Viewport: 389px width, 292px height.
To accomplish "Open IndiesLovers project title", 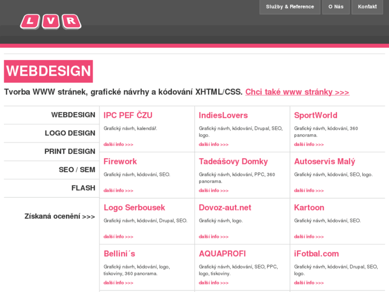I will (x=223, y=115).
